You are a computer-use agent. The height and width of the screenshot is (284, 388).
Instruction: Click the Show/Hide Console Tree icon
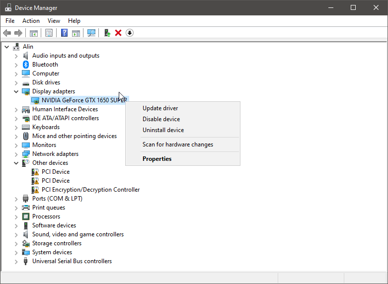point(34,33)
